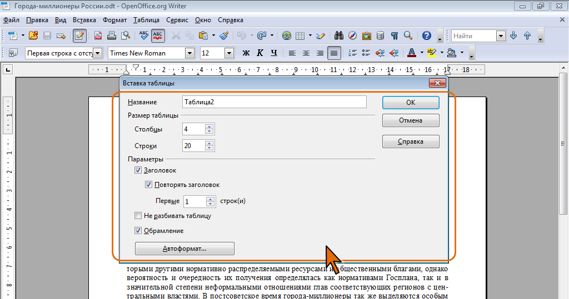Toggle Nonprinting Characters pilcrow icon
The image size is (569, 299).
click(395, 36)
